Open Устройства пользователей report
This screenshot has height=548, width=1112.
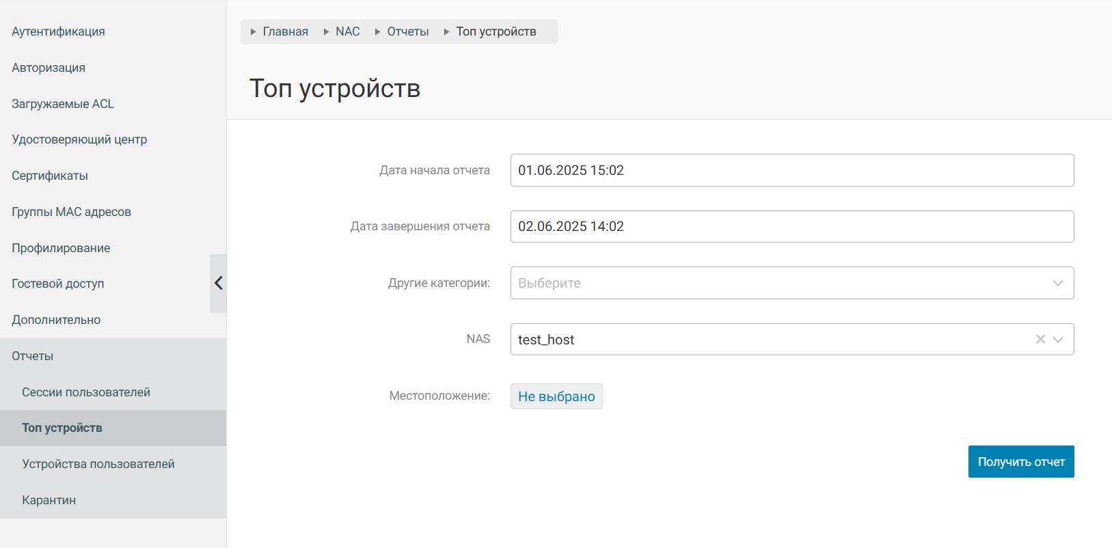click(x=98, y=464)
